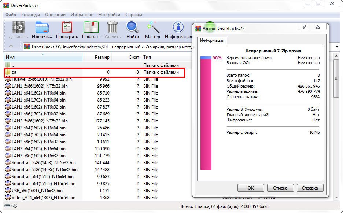Open the Операции menu
The image size is (343, 213).
point(55,15)
